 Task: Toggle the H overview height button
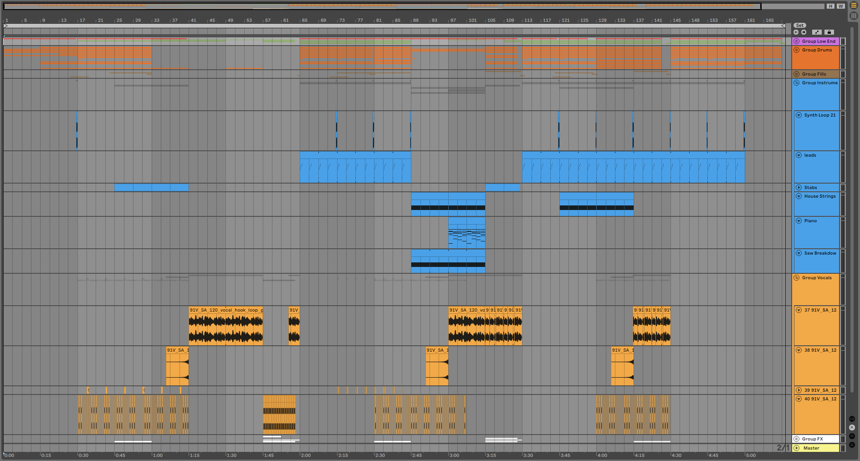831,6
